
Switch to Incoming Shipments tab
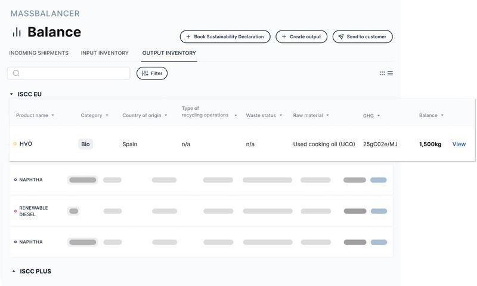pyautogui.click(x=39, y=53)
